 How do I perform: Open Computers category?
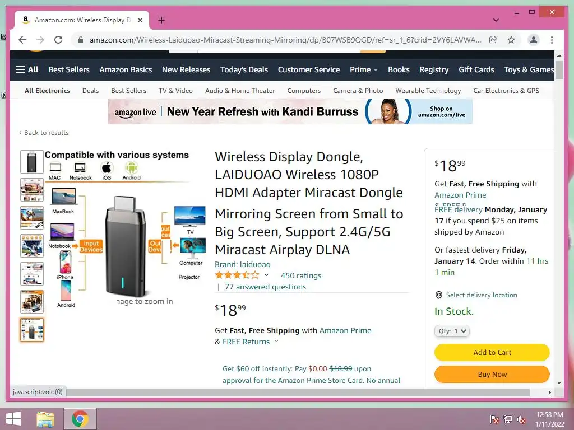[x=304, y=91]
